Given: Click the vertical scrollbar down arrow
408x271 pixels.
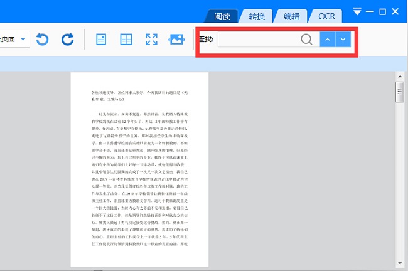Looking at the screenshot, I should point(400,263).
